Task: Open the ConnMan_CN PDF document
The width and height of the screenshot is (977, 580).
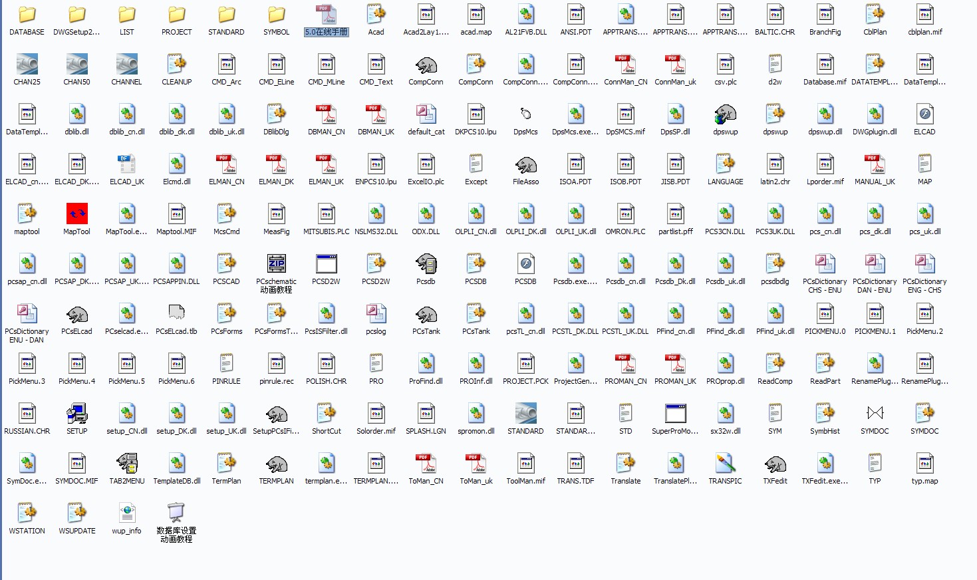Action: (626, 64)
